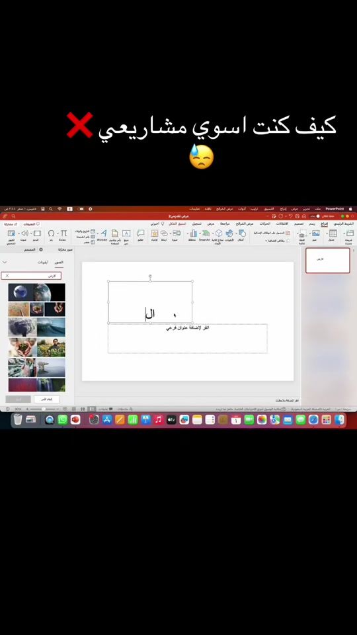The image size is (357, 635).
Task: Click the Comments (التعليقات) button
Action: (x=31, y=224)
